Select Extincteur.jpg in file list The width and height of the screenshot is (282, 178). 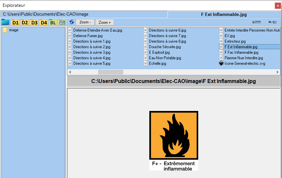pos(235,41)
